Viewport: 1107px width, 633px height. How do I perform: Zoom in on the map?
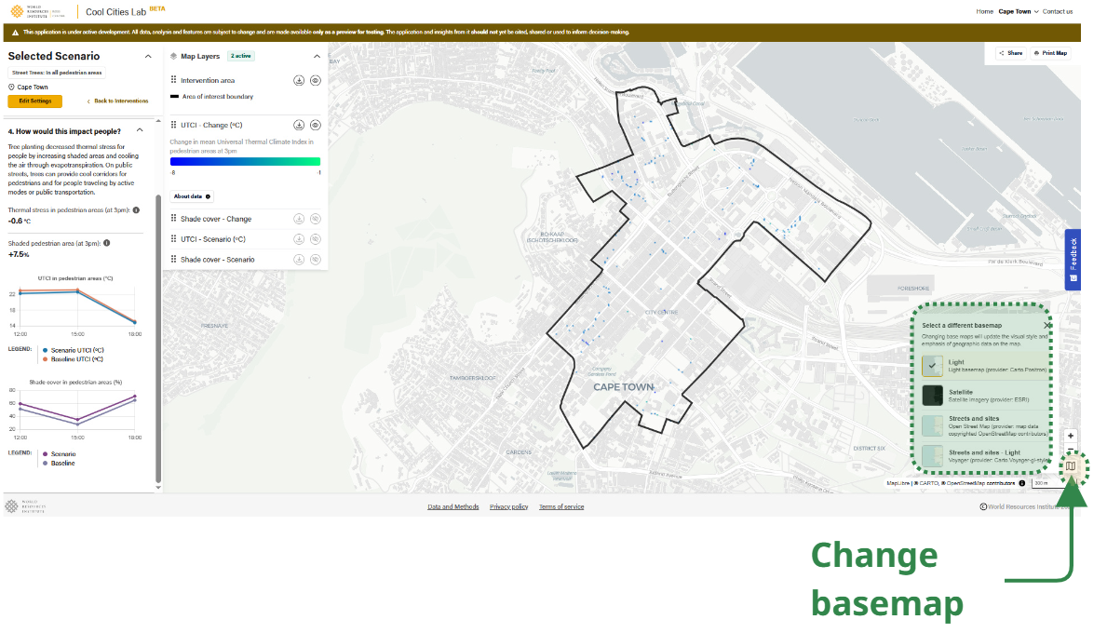1071,436
